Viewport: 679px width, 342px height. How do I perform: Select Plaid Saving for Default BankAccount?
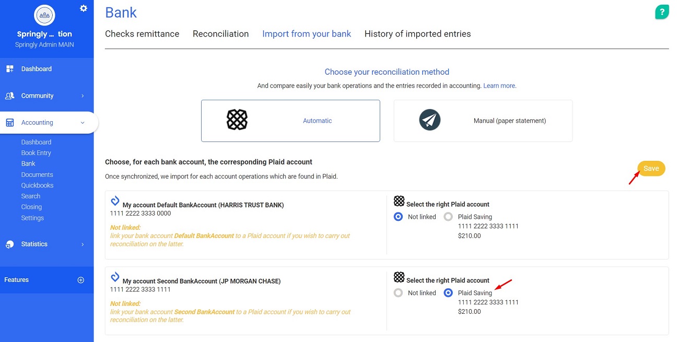coord(448,217)
